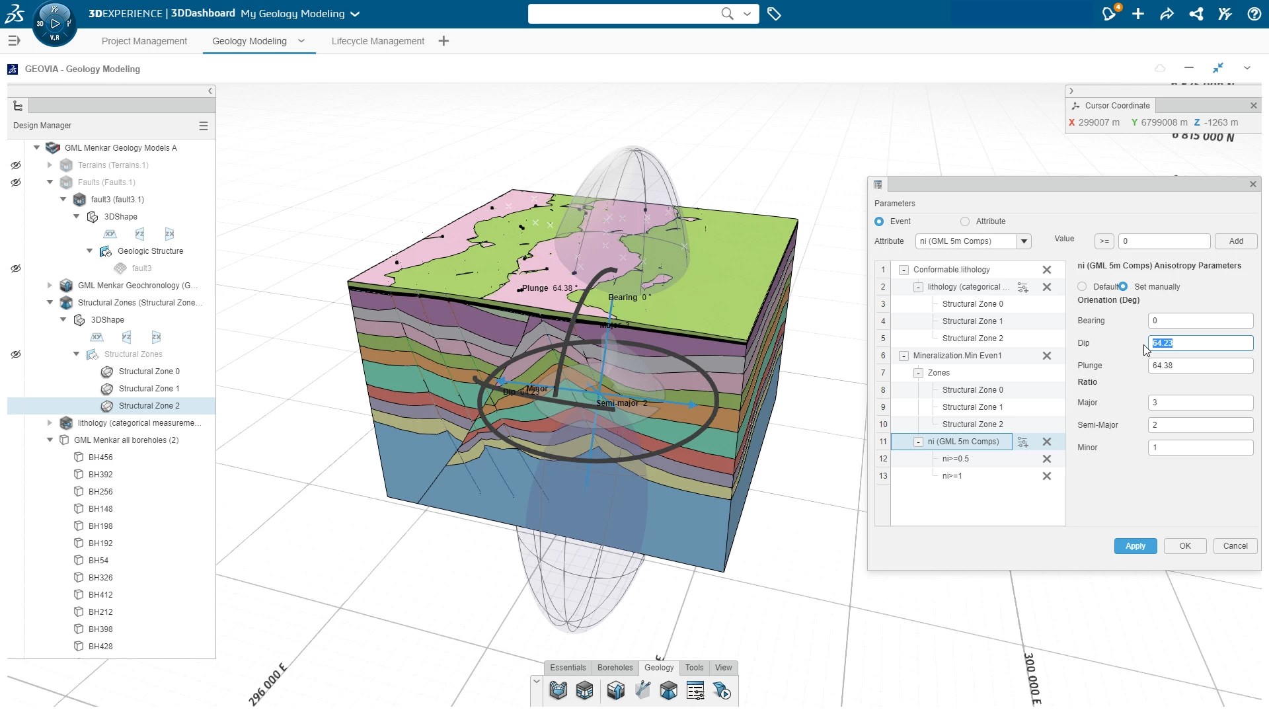This screenshot has width=1269, height=714.
Task: Open the tags icon beside search
Action: (x=775, y=14)
